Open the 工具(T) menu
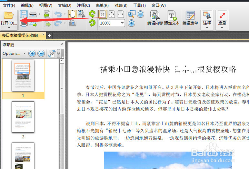Screen dimensions: 249x169 [139, 5]
